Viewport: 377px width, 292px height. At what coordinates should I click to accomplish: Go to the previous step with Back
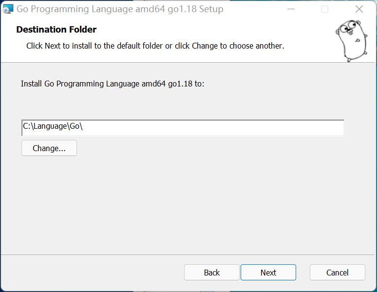211,273
